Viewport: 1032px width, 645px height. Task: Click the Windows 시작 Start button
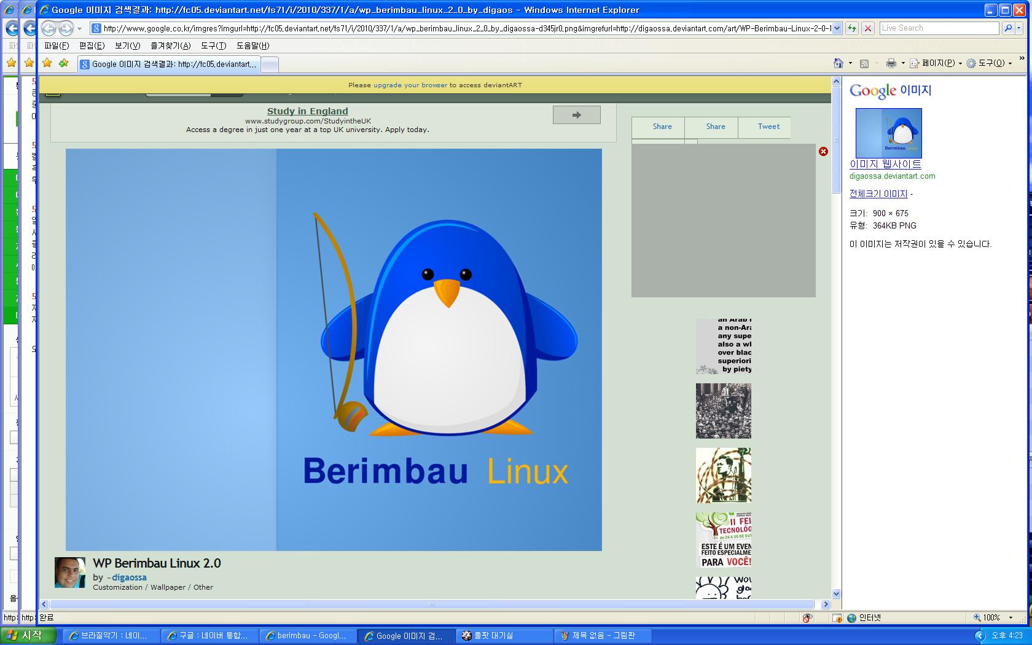[x=28, y=635]
